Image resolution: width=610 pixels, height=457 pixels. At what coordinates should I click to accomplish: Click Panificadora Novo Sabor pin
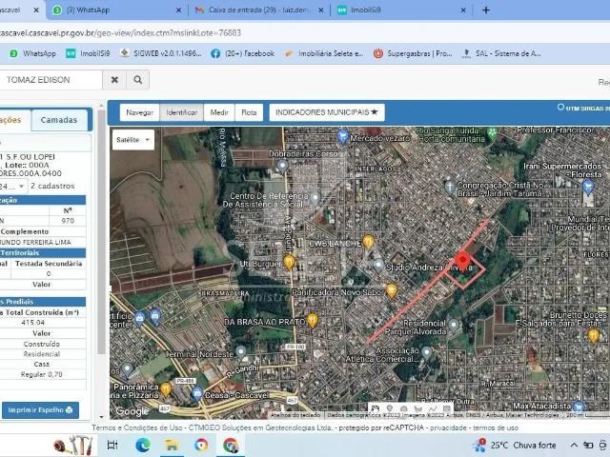[x=392, y=290]
